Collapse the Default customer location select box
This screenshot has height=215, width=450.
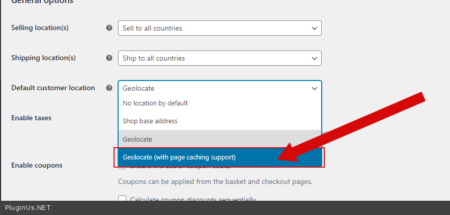[219, 88]
